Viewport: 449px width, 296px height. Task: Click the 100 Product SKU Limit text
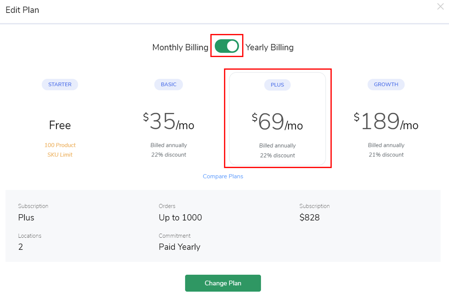(60, 150)
